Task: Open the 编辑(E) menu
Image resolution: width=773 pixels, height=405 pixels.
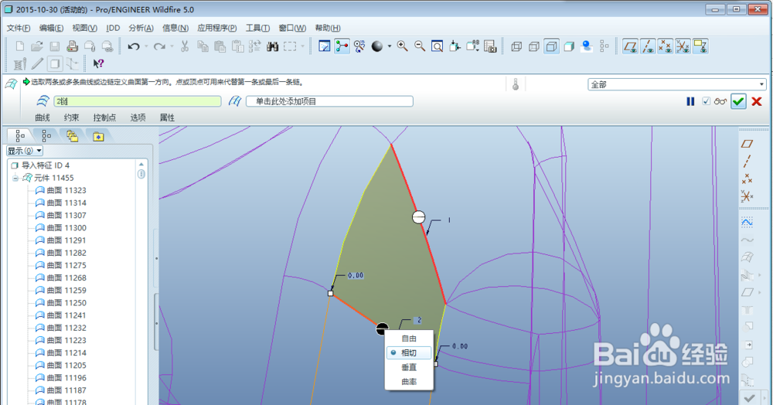Action: pyautogui.click(x=51, y=28)
